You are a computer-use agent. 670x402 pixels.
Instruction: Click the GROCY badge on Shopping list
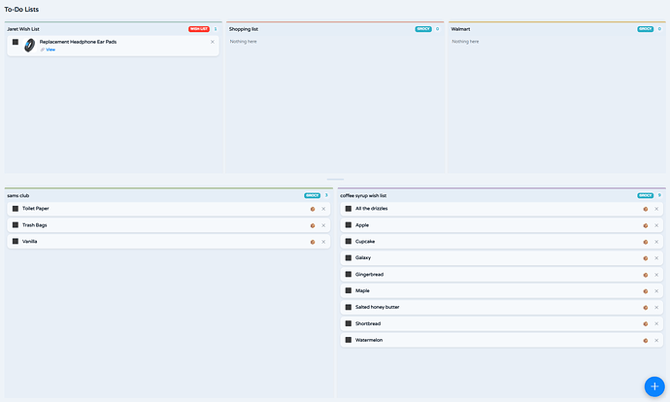[423, 29]
